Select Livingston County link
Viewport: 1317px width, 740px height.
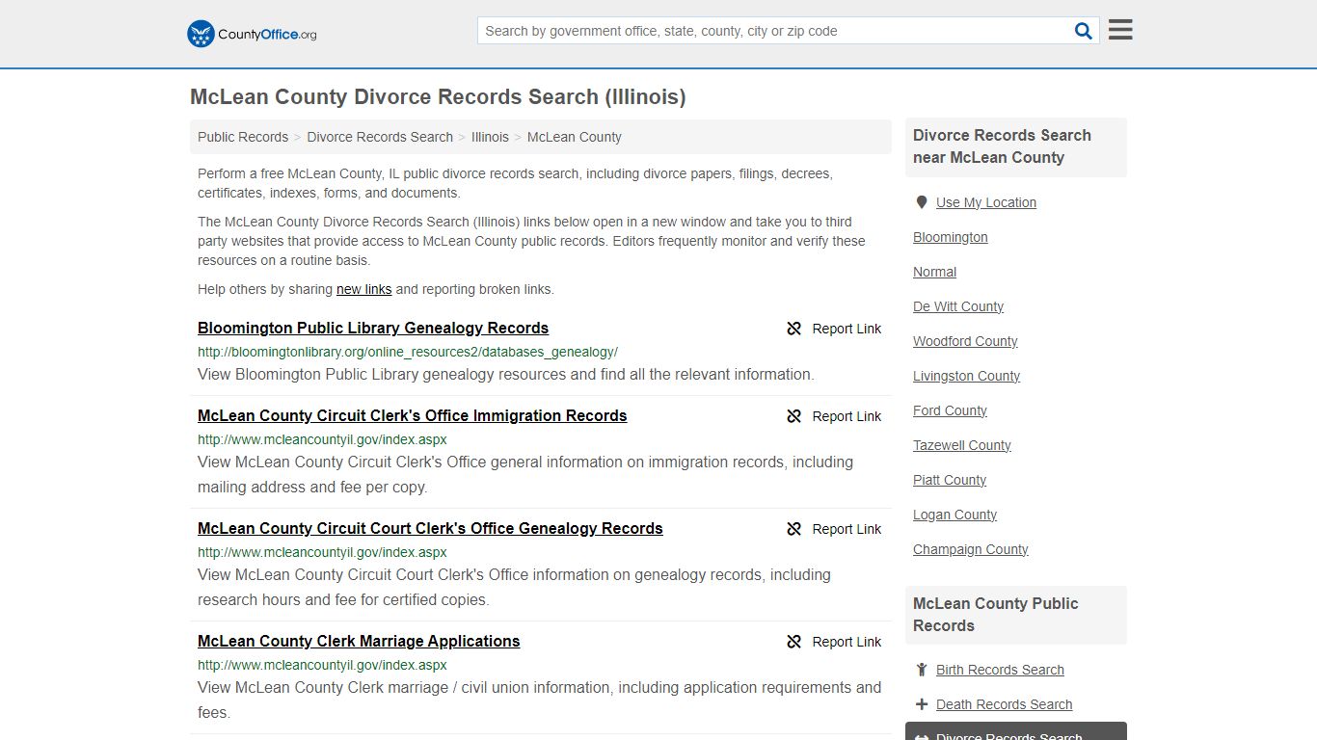[966, 376]
